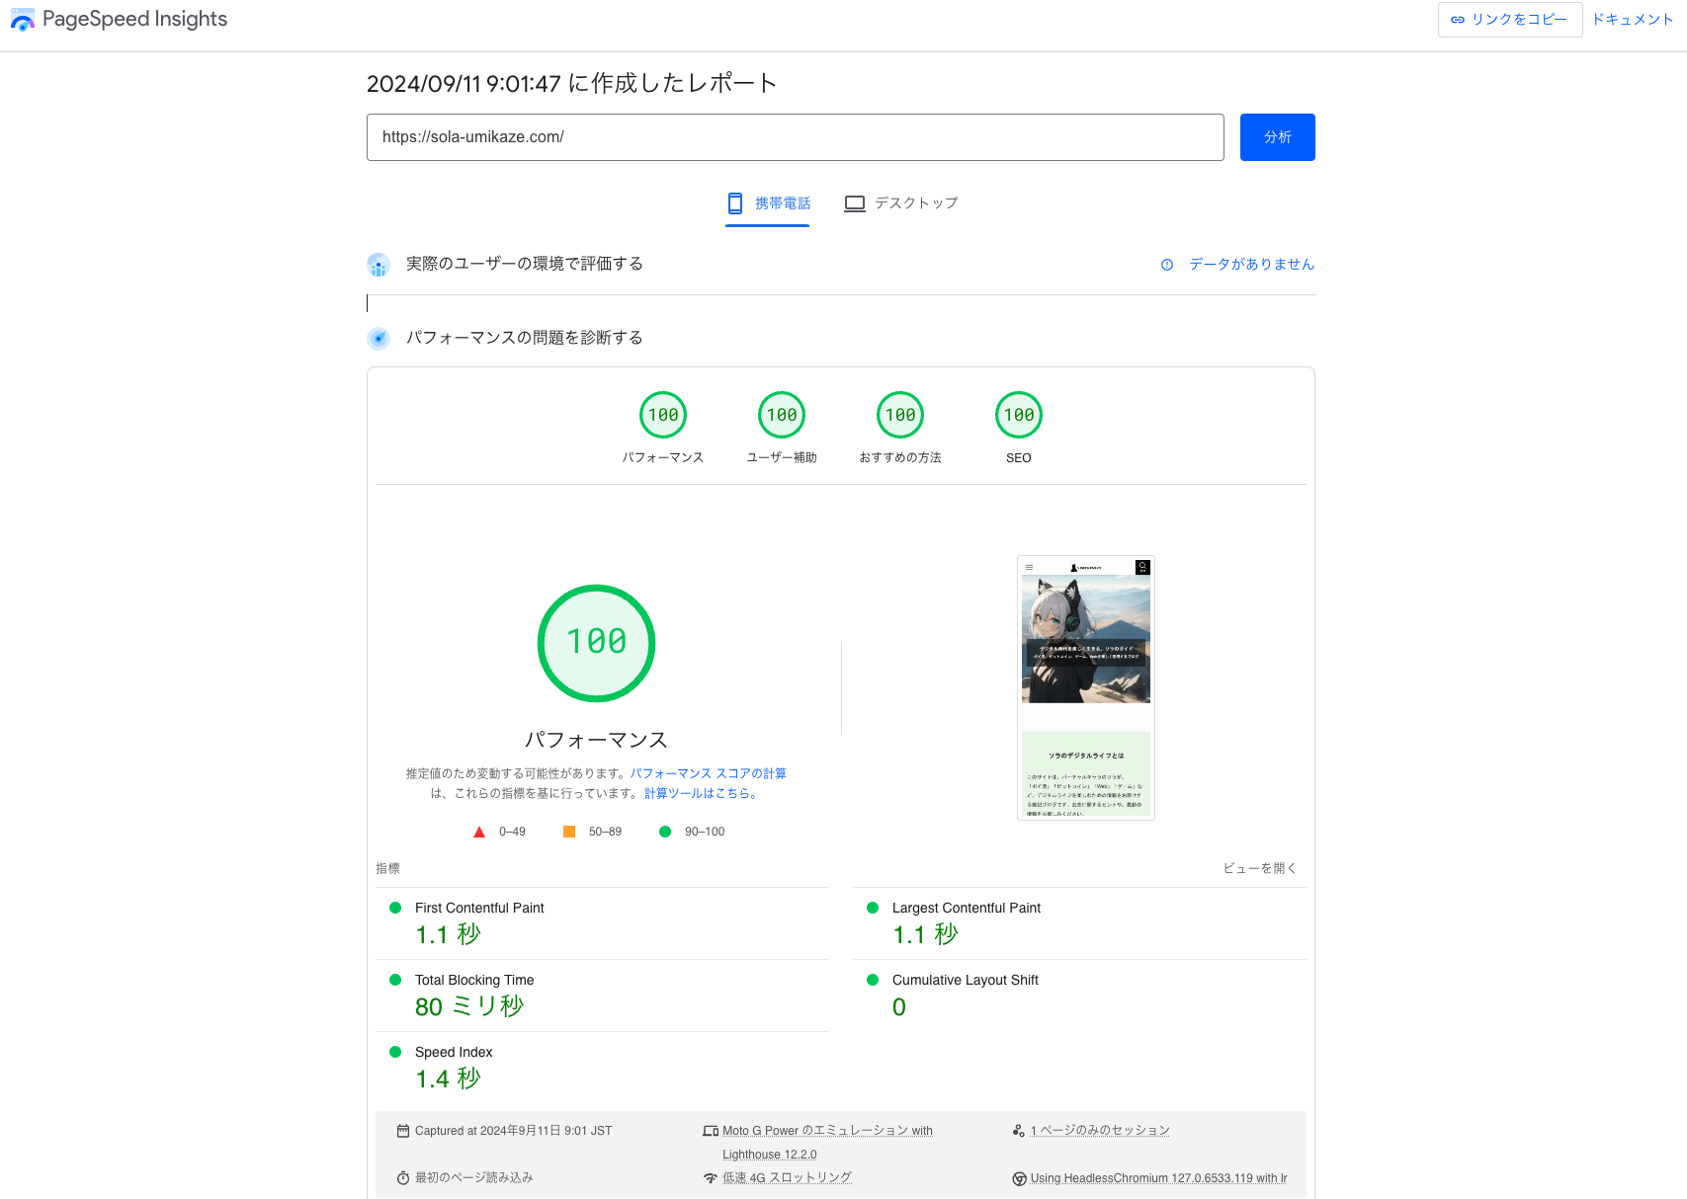Run analysis with the 分析 button
This screenshot has width=1687, height=1199.
pos(1278,137)
